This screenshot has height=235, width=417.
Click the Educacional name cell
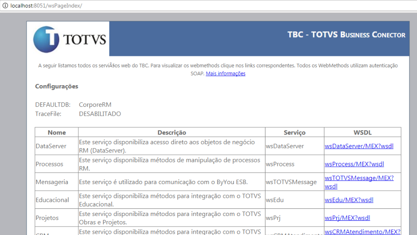click(57, 200)
